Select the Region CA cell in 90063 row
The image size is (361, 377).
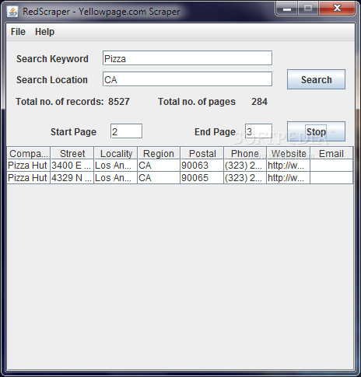click(159, 166)
